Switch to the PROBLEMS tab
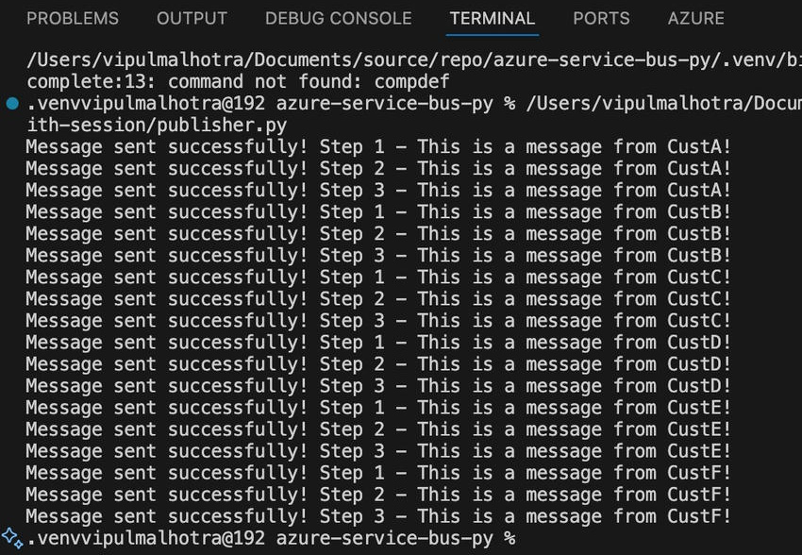The width and height of the screenshot is (802, 555). pos(73,19)
